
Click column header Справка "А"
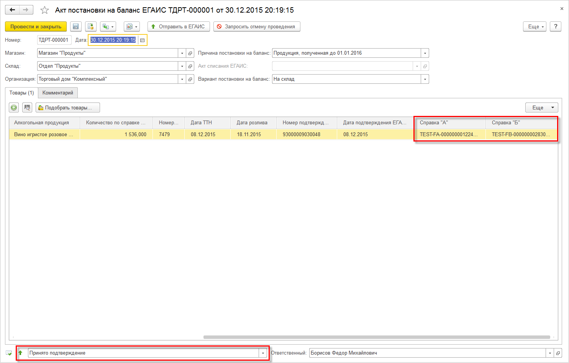(450, 123)
